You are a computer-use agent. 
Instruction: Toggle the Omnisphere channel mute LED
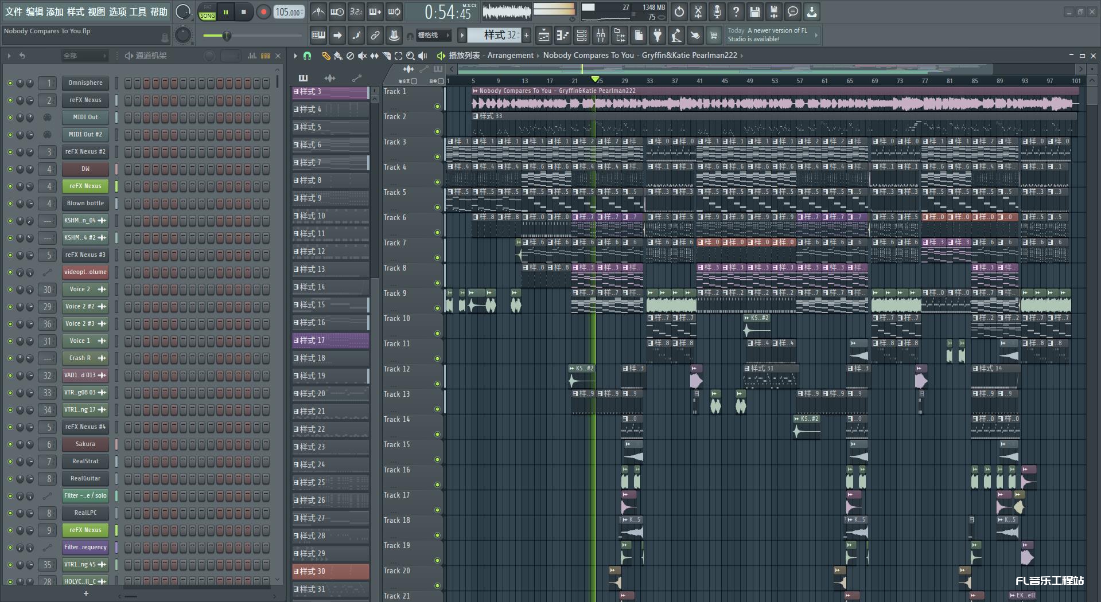[10, 83]
